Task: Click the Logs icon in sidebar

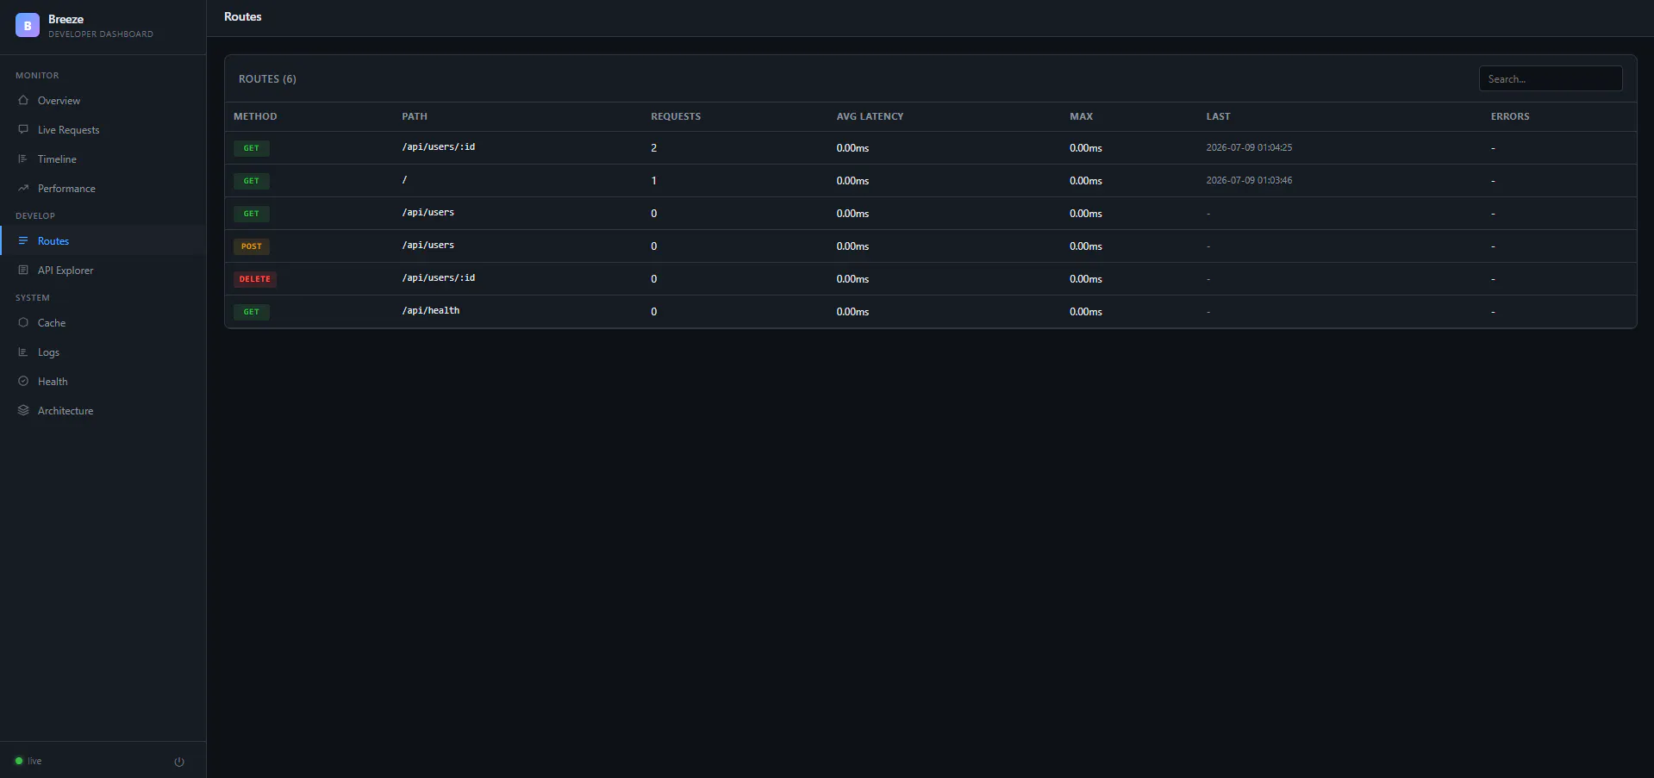Action: (x=23, y=352)
